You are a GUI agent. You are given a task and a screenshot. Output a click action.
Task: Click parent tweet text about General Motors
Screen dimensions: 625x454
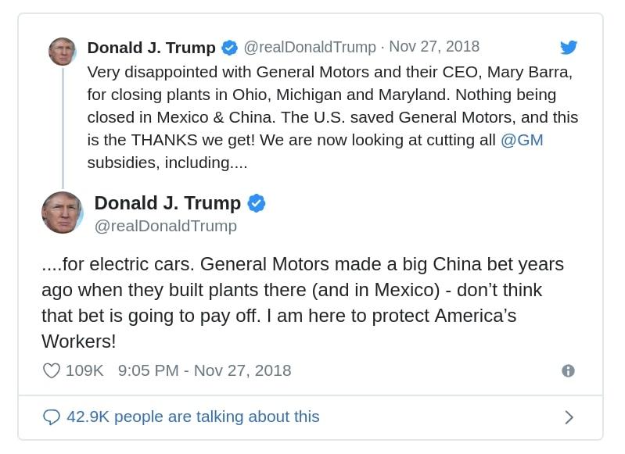point(332,117)
